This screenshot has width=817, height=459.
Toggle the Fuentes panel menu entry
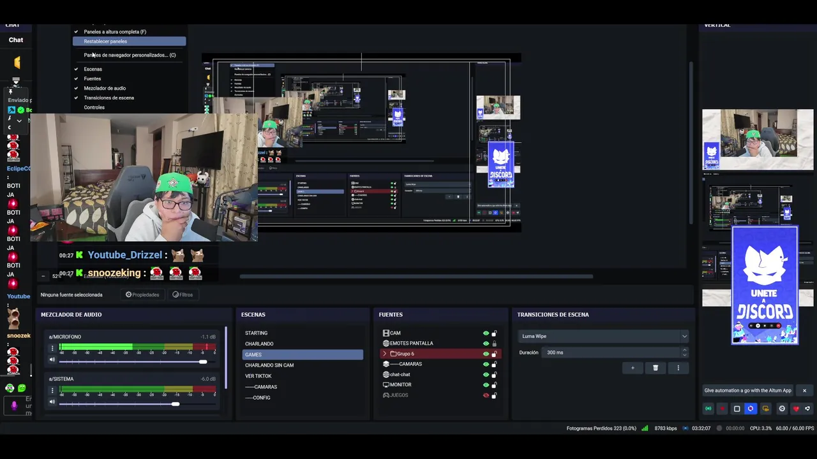coord(92,78)
